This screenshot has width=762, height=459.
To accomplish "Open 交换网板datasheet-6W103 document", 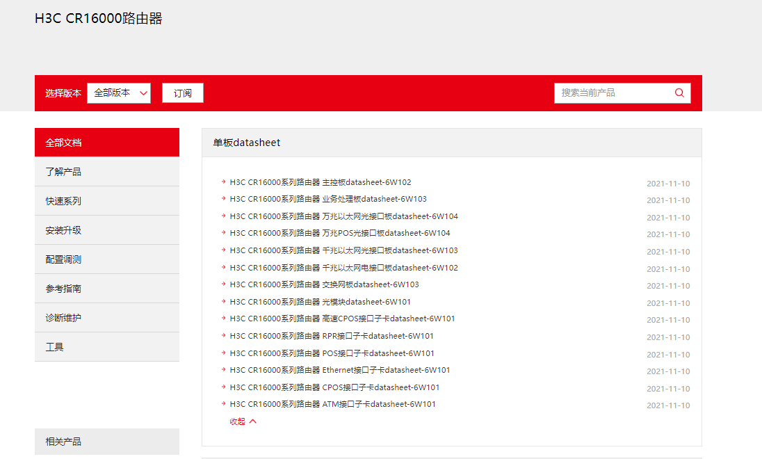I will tap(324, 284).
